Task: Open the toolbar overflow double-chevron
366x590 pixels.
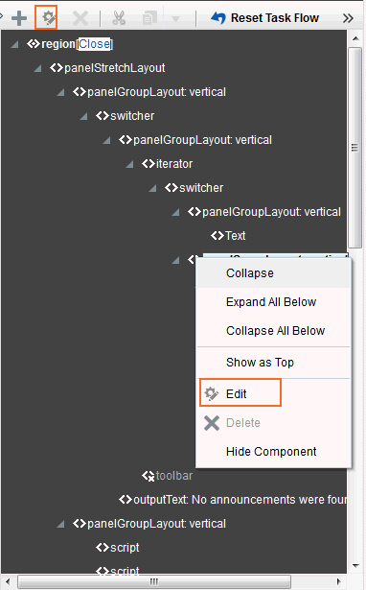Action: tap(349, 18)
